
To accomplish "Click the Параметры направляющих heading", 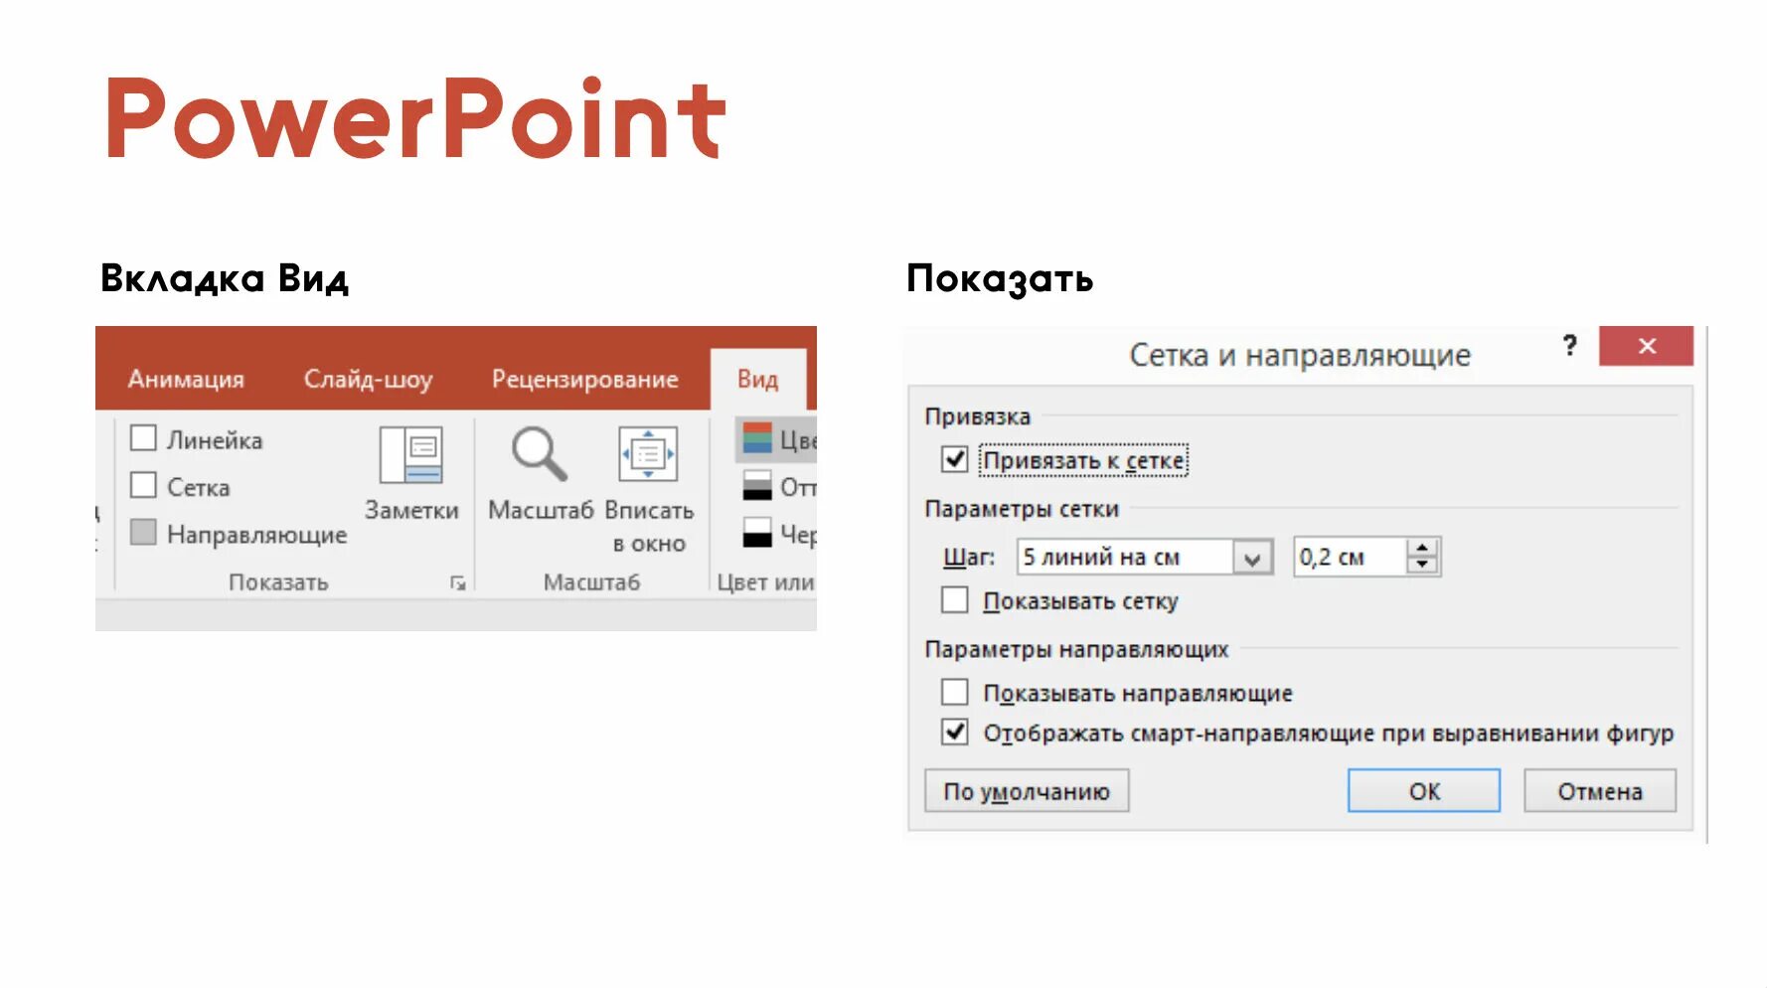I will [x=1076, y=649].
